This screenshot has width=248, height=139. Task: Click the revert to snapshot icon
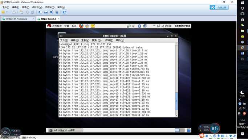27,12
